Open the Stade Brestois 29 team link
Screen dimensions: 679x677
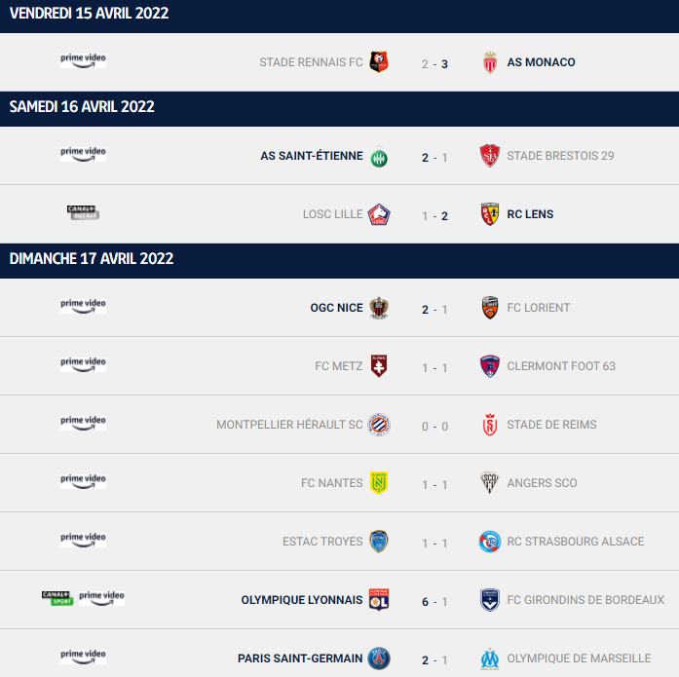click(x=560, y=156)
